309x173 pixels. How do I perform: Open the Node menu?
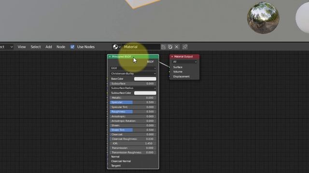[61, 47]
